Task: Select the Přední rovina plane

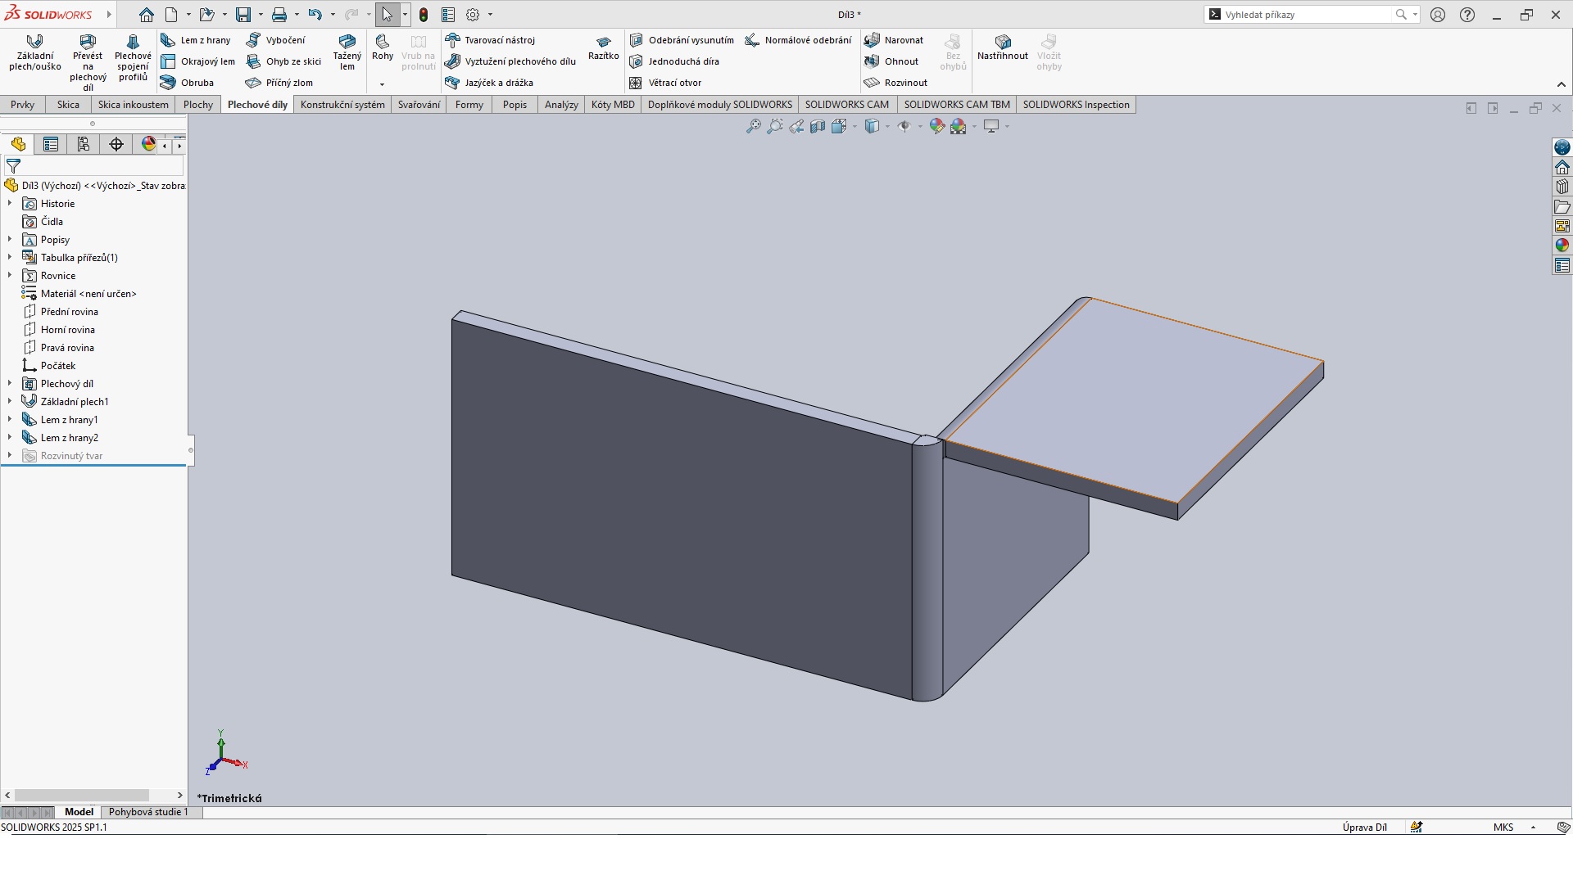Action: coord(70,312)
